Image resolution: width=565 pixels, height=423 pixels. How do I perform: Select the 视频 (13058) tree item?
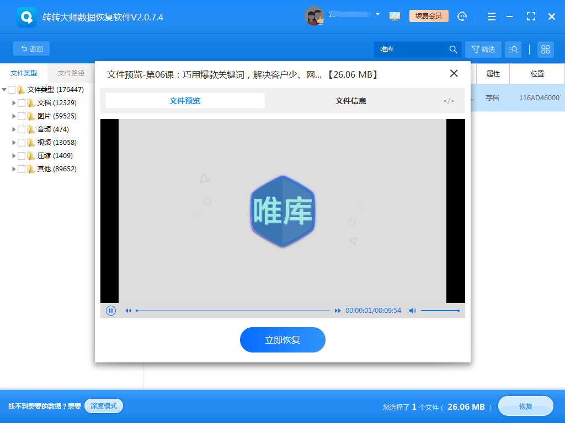tap(57, 143)
